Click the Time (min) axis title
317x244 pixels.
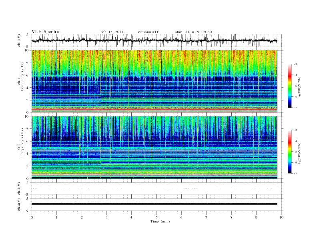tap(160, 221)
